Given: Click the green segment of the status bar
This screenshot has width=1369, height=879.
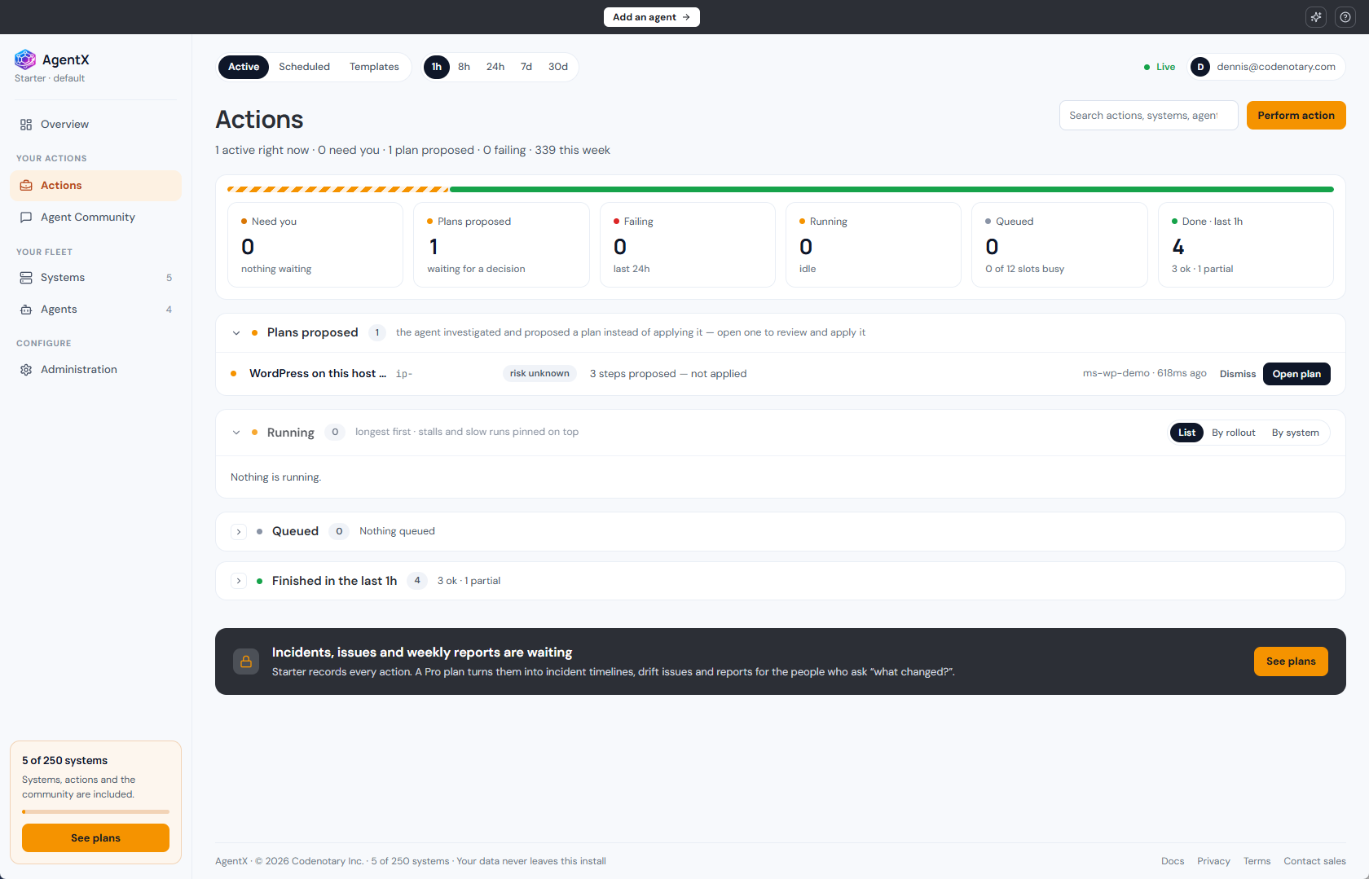Looking at the screenshot, I should pos(891,190).
